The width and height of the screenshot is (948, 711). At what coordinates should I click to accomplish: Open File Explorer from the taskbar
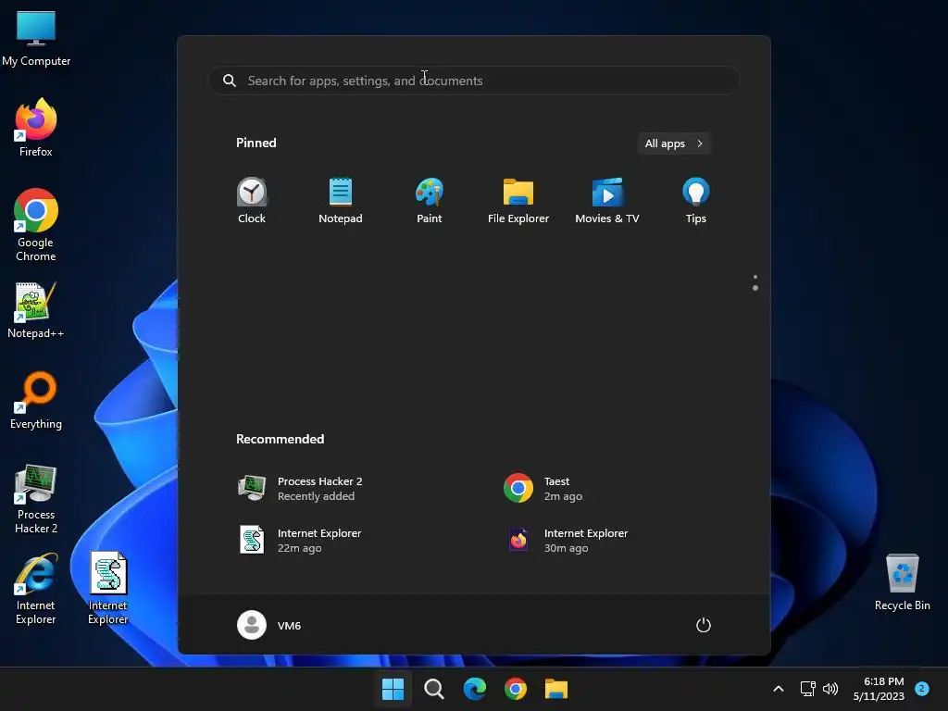pyautogui.click(x=556, y=689)
